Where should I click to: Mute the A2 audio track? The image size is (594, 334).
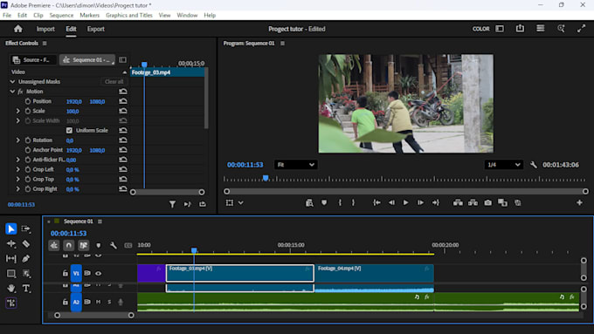[x=99, y=302]
